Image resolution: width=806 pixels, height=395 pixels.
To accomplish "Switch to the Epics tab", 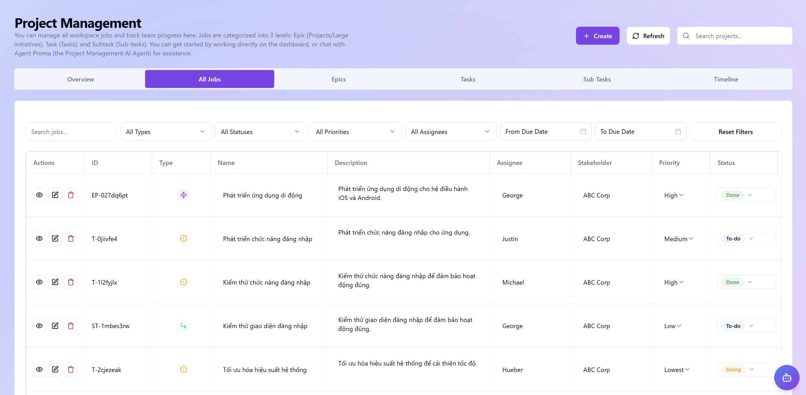I will pyautogui.click(x=339, y=79).
